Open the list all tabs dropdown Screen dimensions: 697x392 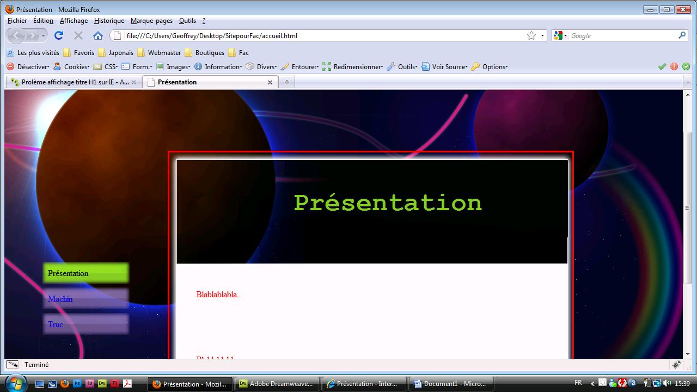click(x=688, y=82)
